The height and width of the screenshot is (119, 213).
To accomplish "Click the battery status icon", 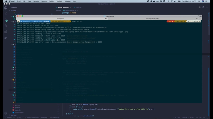I will [x=179, y=1].
